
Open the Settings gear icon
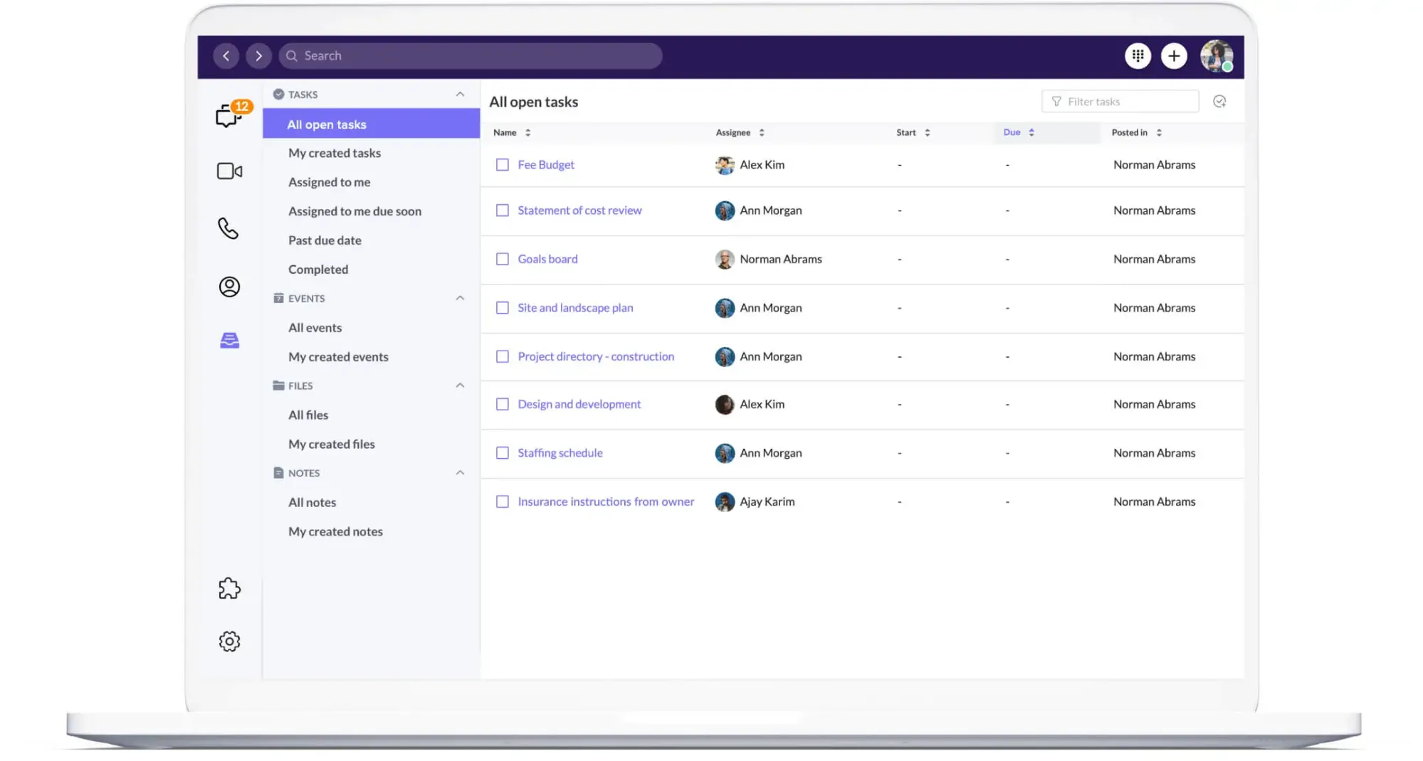pos(229,642)
